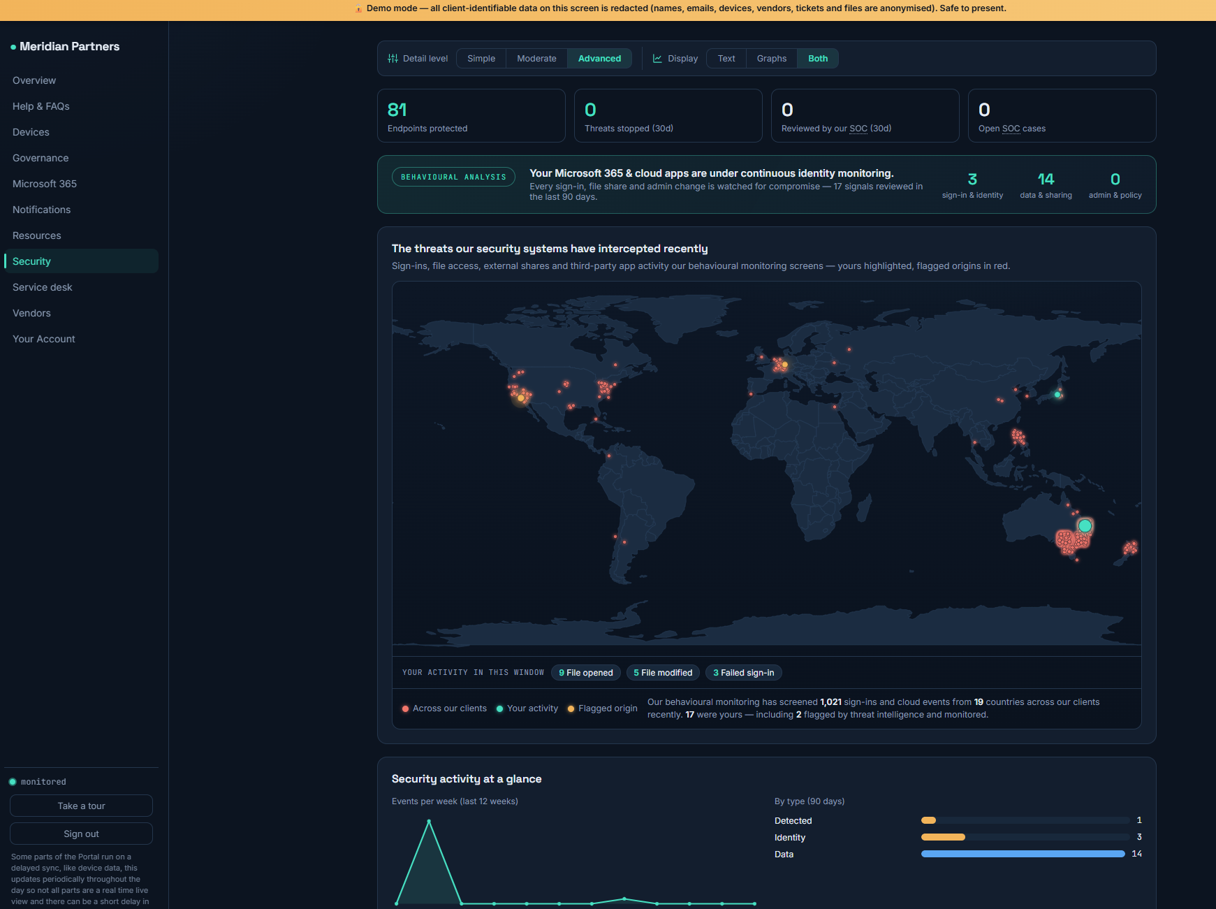
Task: Open Resources in sidebar
Action: tap(81, 235)
